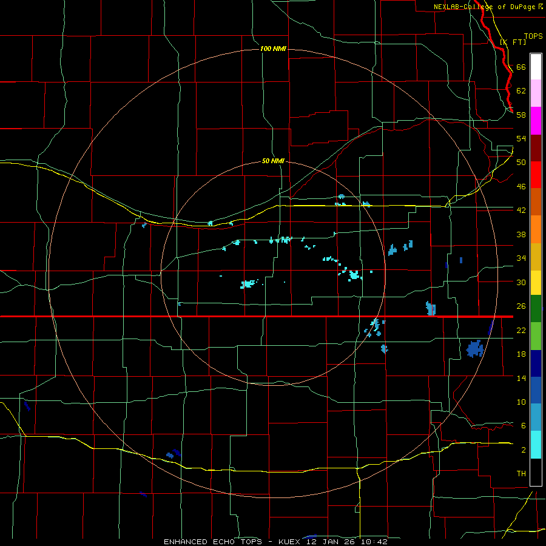
Task: Click the "NEXLAB-College of DuPage" credit text
Action: [484, 7]
